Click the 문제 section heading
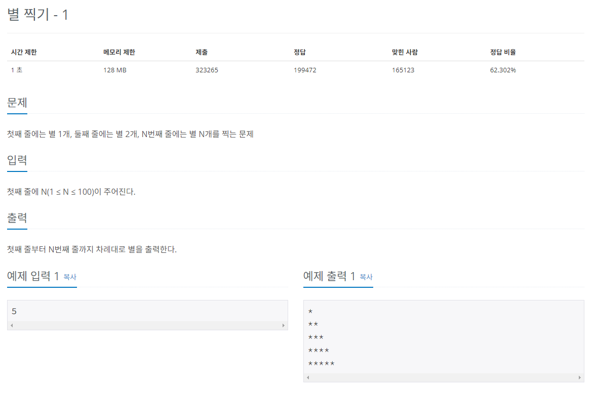Viewport: 594px width, 394px height. click(x=17, y=103)
